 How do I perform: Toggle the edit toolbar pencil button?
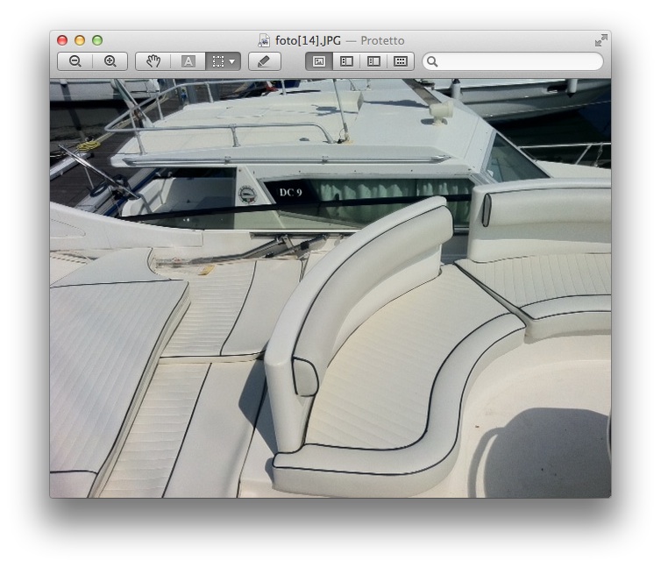[265, 61]
